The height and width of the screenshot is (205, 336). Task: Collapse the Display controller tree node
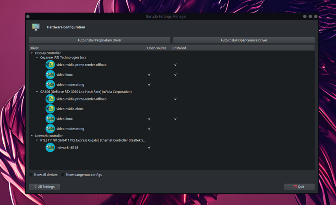tap(32, 53)
